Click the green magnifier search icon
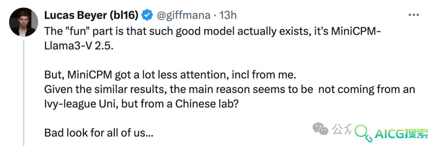Viewport: 431px width, 146px height. (362, 132)
